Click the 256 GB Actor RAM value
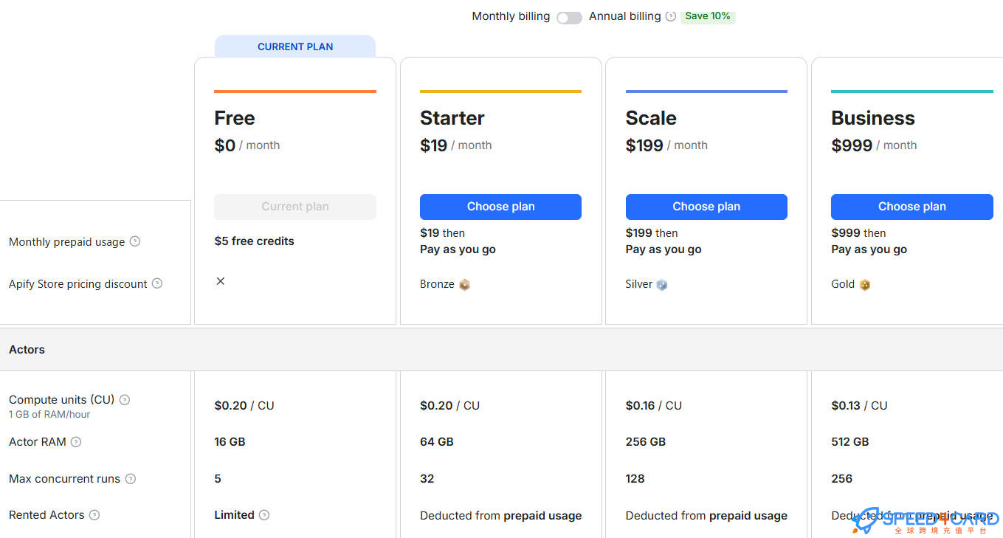 [646, 442]
